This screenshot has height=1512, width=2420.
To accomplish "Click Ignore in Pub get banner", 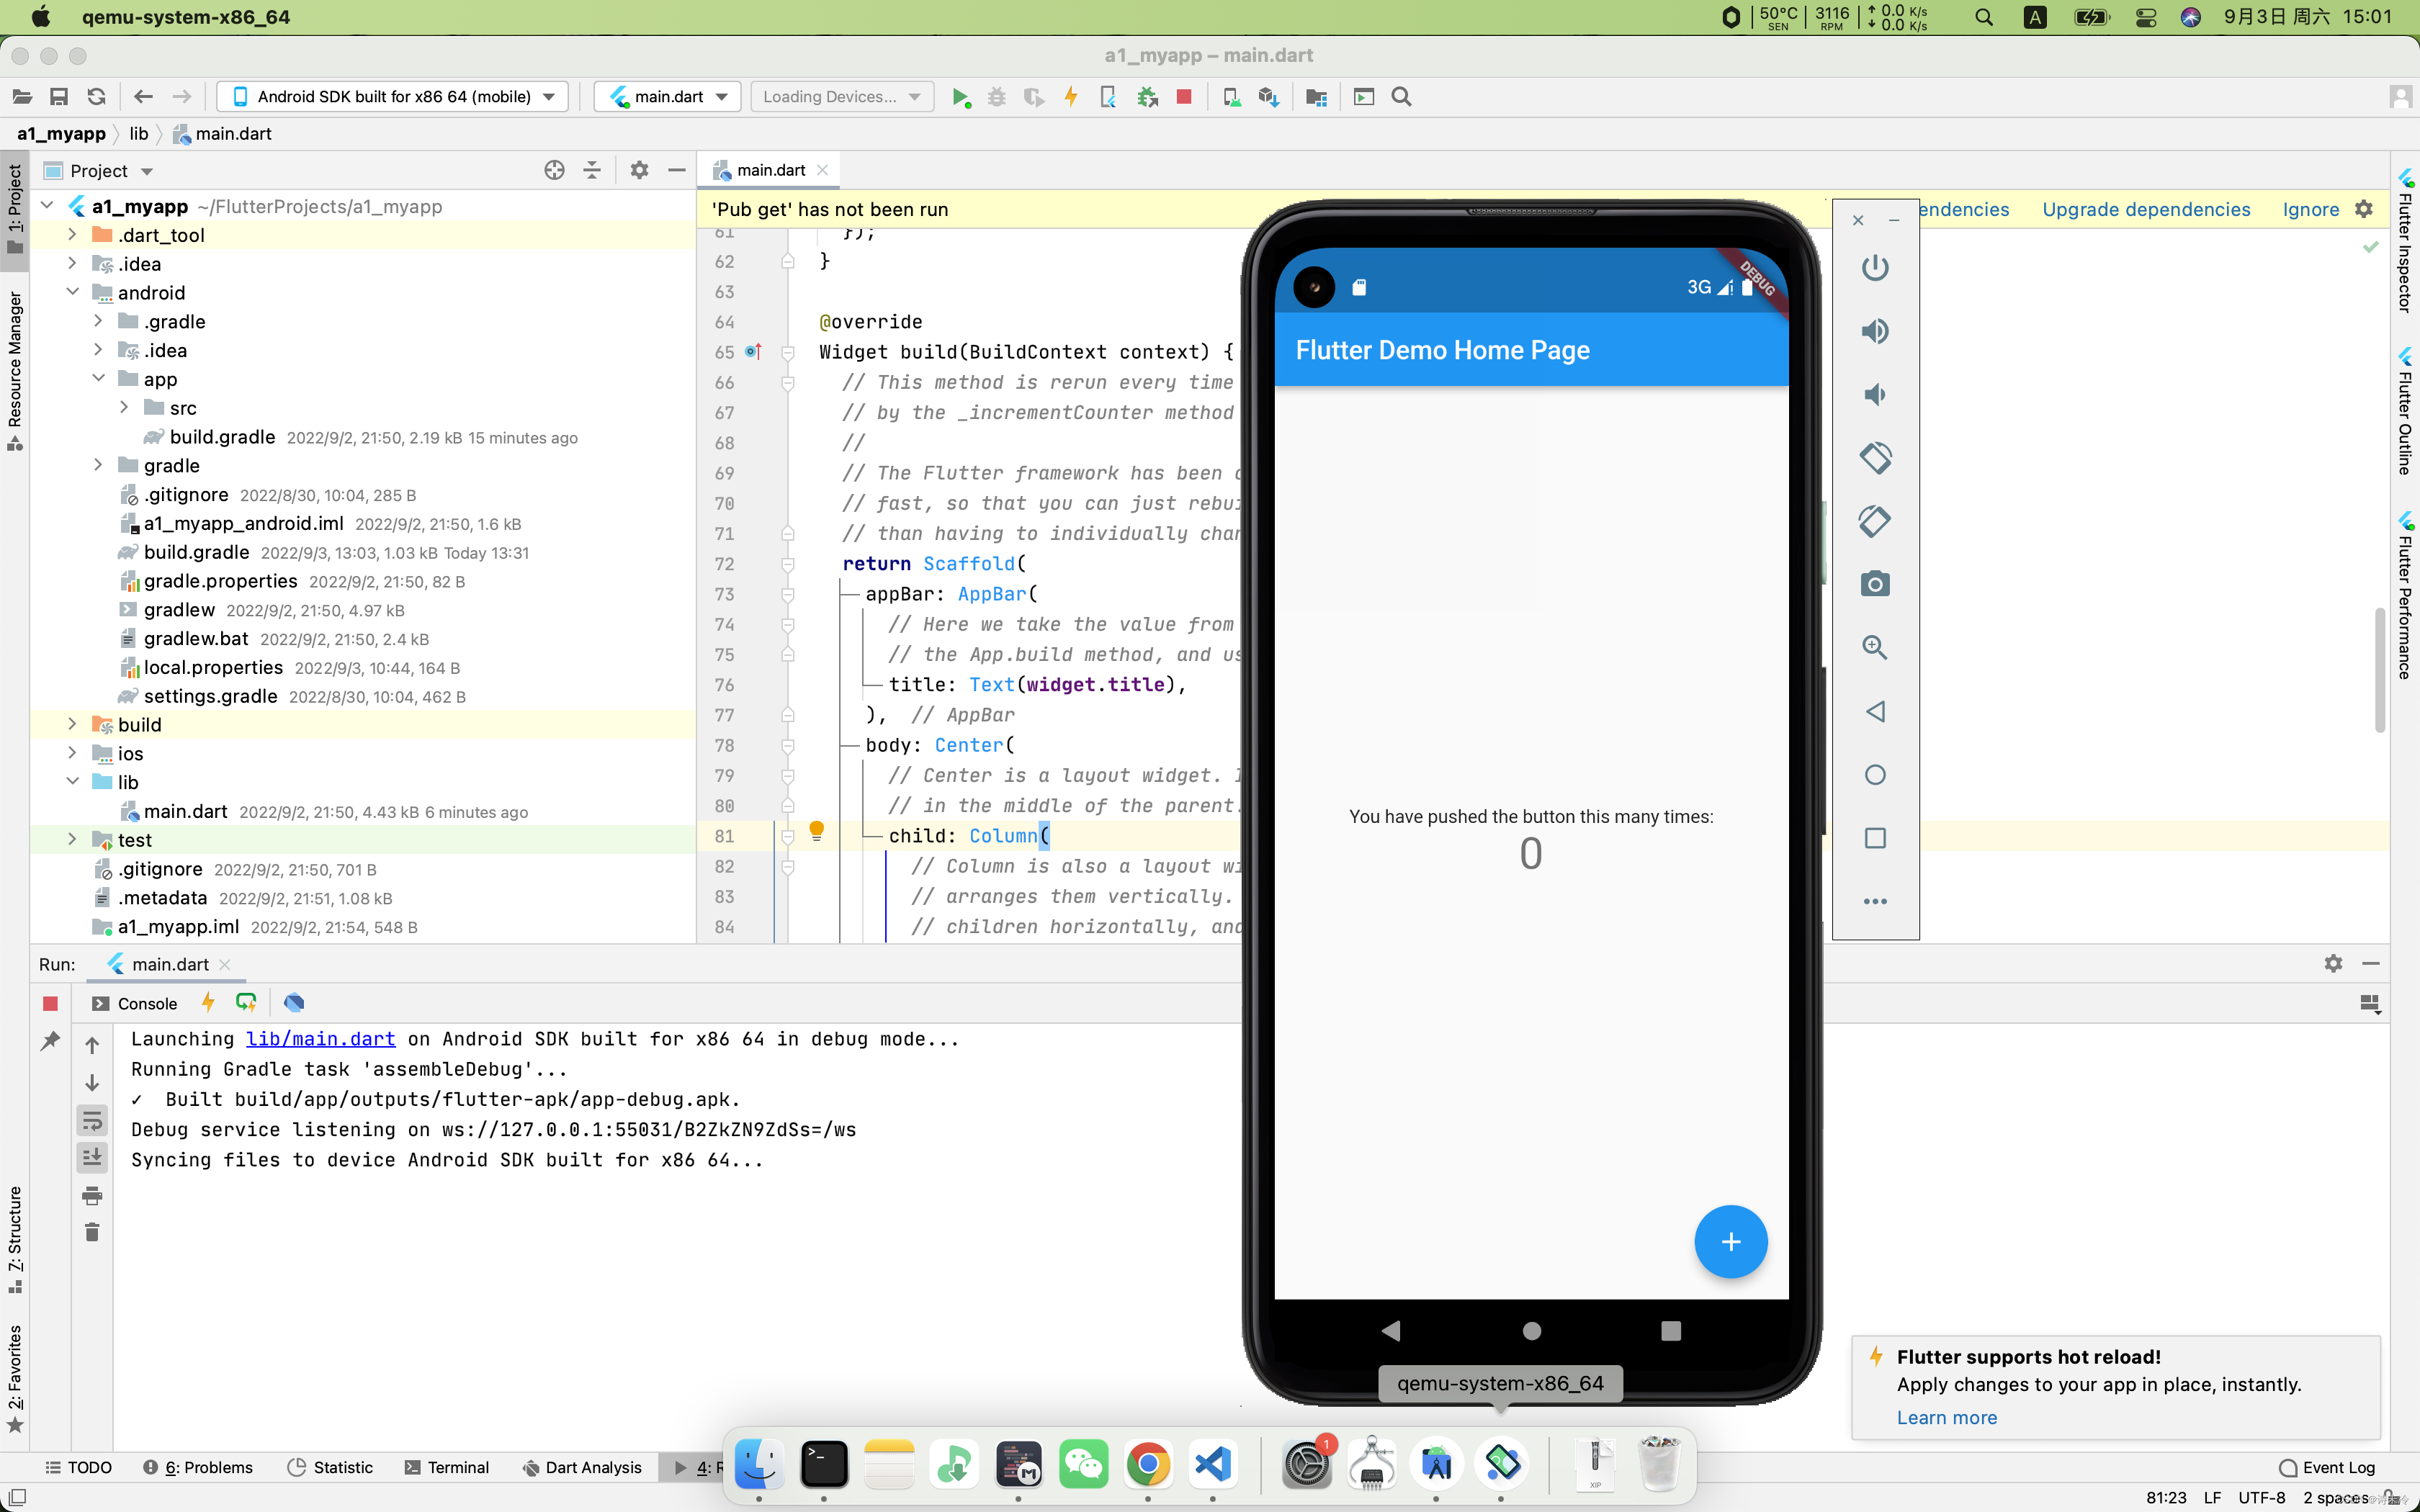I will click(x=2310, y=209).
